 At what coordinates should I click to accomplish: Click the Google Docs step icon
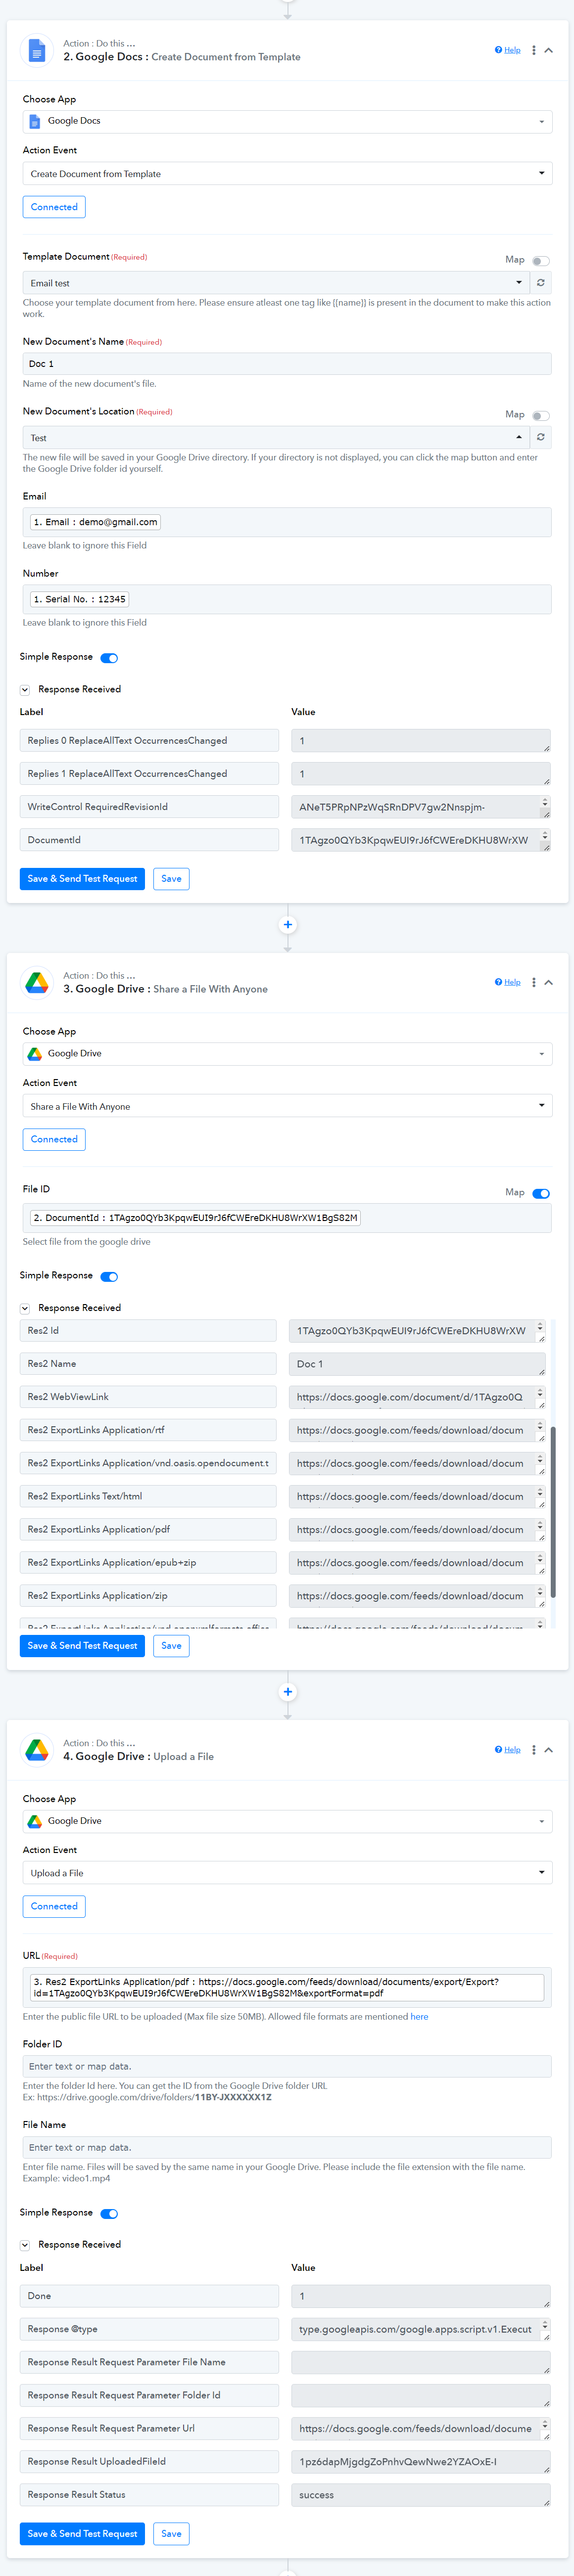coord(37,50)
